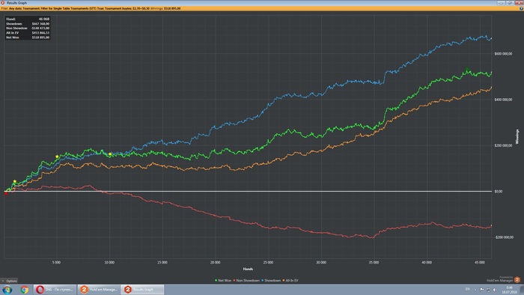Click the $0,00 axis label
The width and height of the screenshot is (524, 295).
(499, 192)
